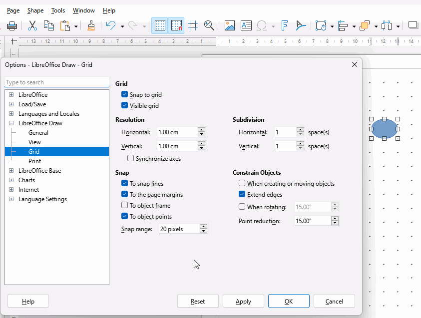Open the Arrange dropdown arrow
The height and width of the screenshot is (318, 421).
pyautogui.click(x=376, y=26)
